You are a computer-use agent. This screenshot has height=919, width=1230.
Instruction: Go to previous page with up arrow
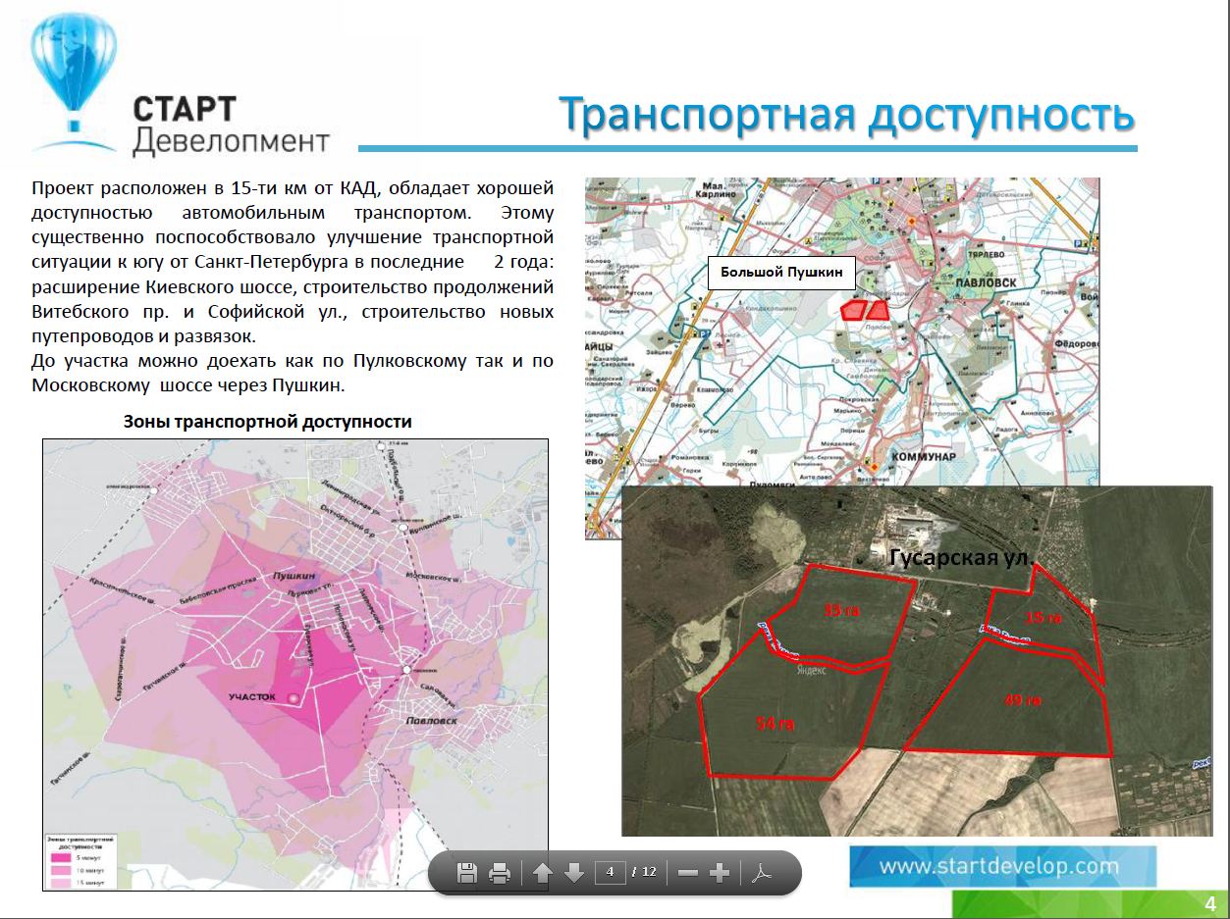click(x=542, y=872)
